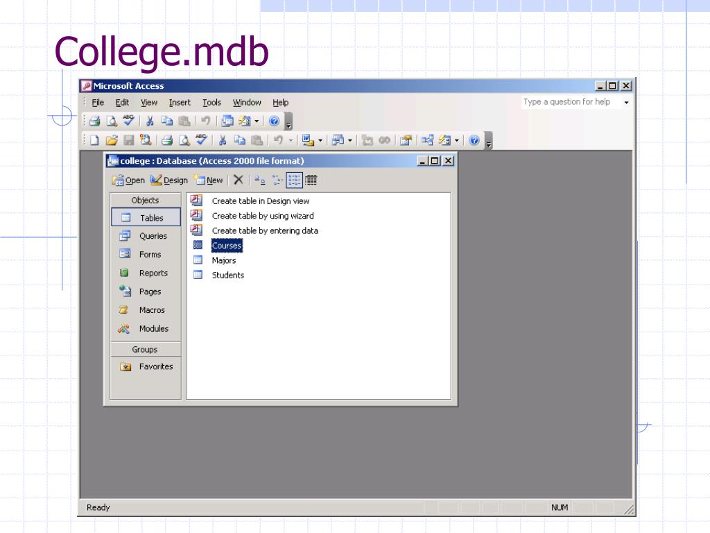Click Copy icon in the longer toolbar
This screenshot has width=710, height=533.
point(239,140)
